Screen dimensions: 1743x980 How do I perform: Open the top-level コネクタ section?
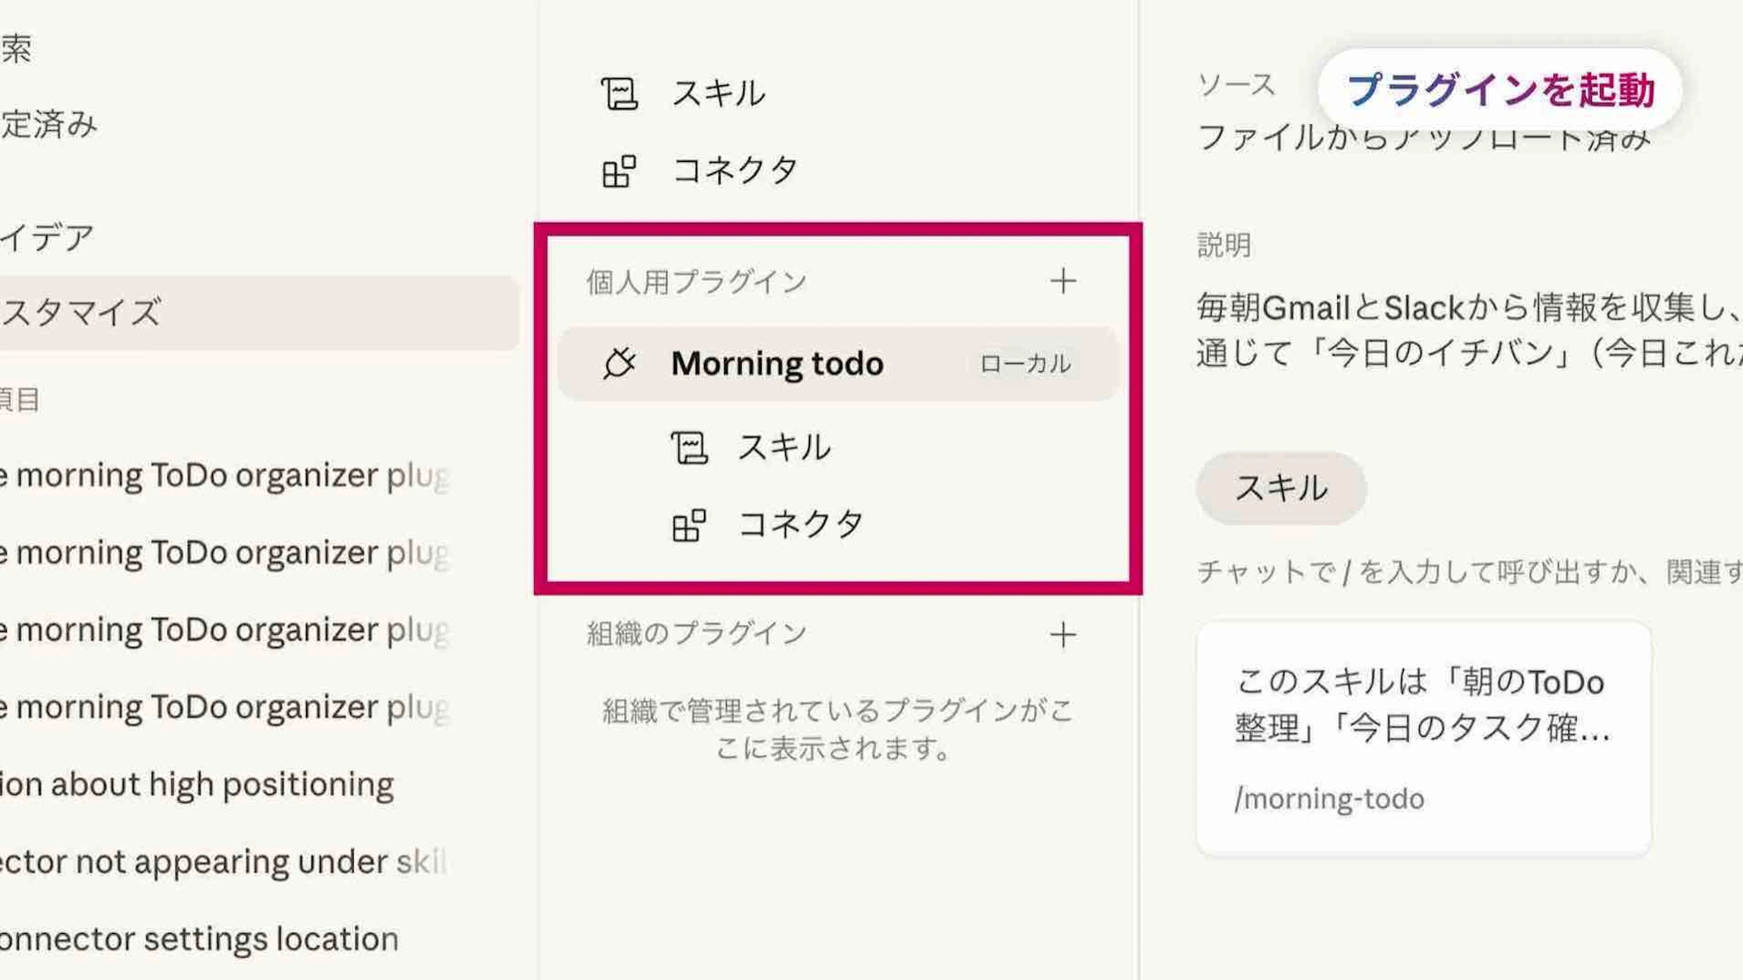(735, 171)
